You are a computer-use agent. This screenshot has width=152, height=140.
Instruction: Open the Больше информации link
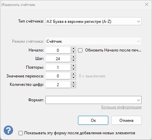click(x=121, y=107)
